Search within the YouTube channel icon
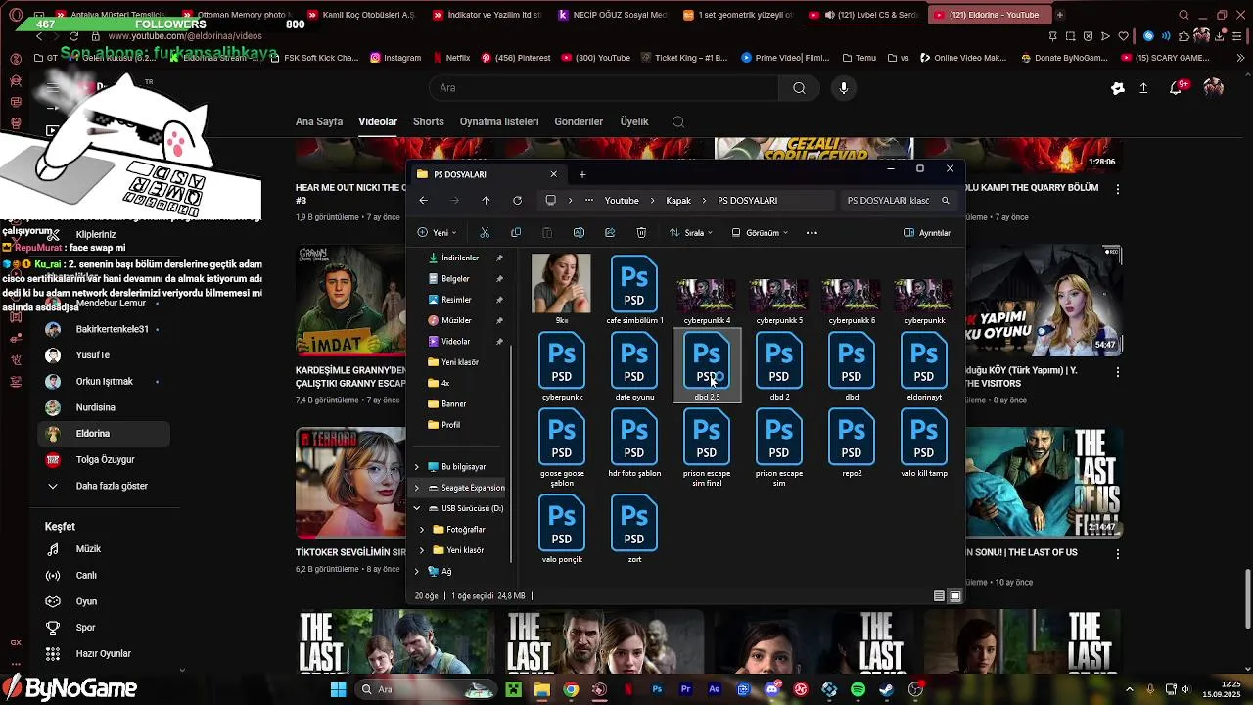Image resolution: width=1253 pixels, height=705 pixels. (678, 122)
